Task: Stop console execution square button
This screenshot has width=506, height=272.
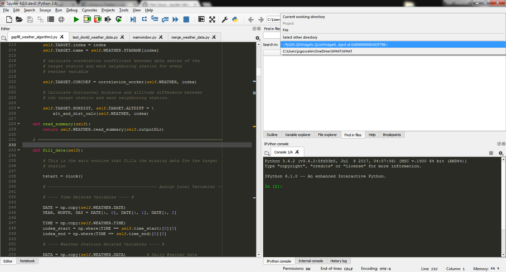Action: [x=491, y=153]
